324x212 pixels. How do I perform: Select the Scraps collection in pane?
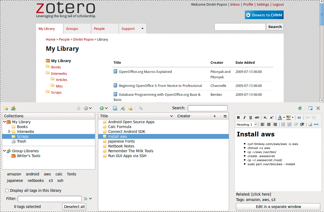click(x=48, y=136)
